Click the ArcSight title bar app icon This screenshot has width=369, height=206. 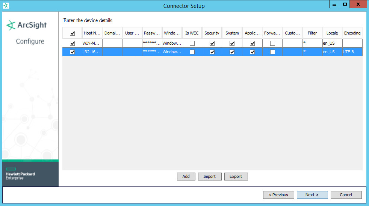6,6
